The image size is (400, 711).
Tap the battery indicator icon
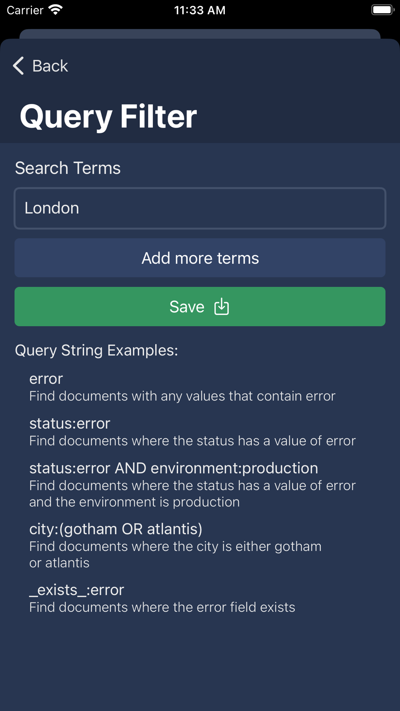click(x=382, y=10)
